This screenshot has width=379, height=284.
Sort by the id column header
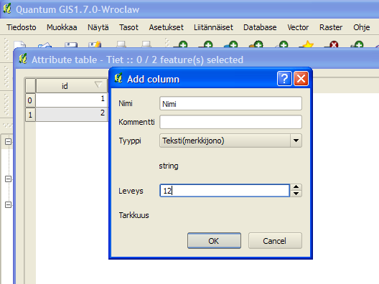72,85
